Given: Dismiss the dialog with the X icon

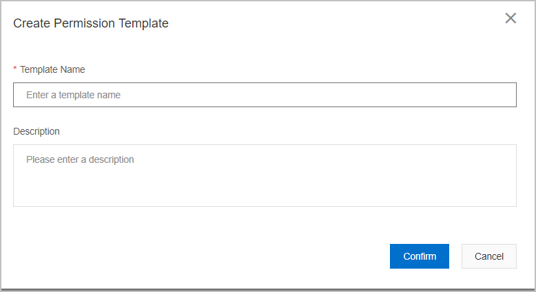Looking at the screenshot, I should (511, 19).
